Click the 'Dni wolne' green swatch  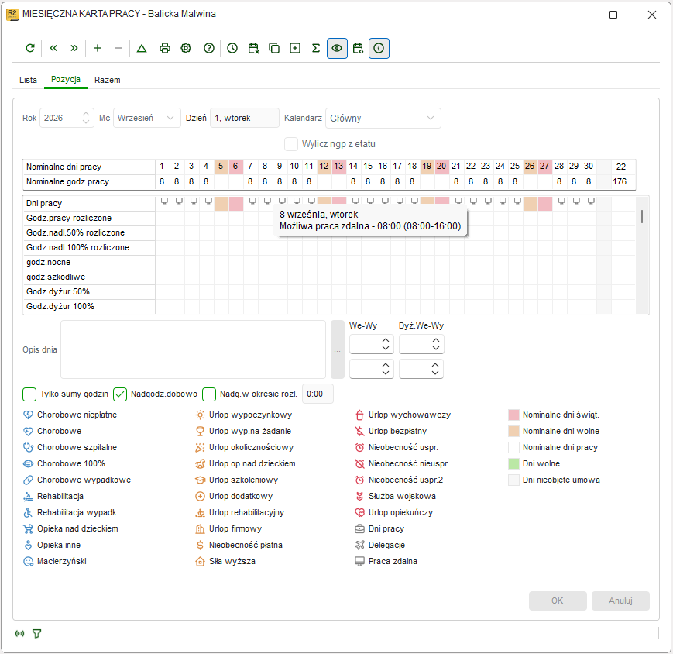pyautogui.click(x=513, y=464)
